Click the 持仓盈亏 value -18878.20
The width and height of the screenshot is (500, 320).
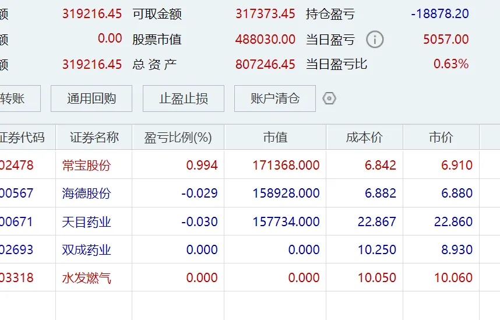pos(440,14)
